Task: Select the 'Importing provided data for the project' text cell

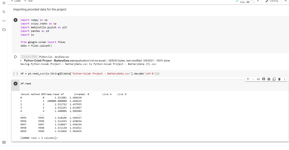Action: (40, 9)
